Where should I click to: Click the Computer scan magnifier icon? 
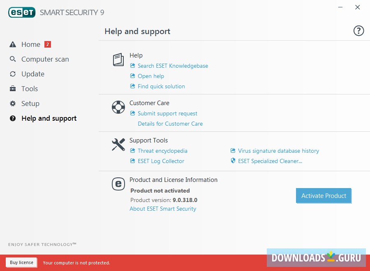tap(13, 59)
